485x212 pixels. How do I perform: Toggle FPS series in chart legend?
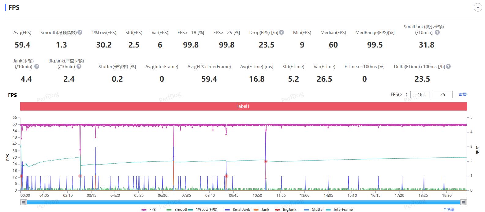click(x=149, y=210)
